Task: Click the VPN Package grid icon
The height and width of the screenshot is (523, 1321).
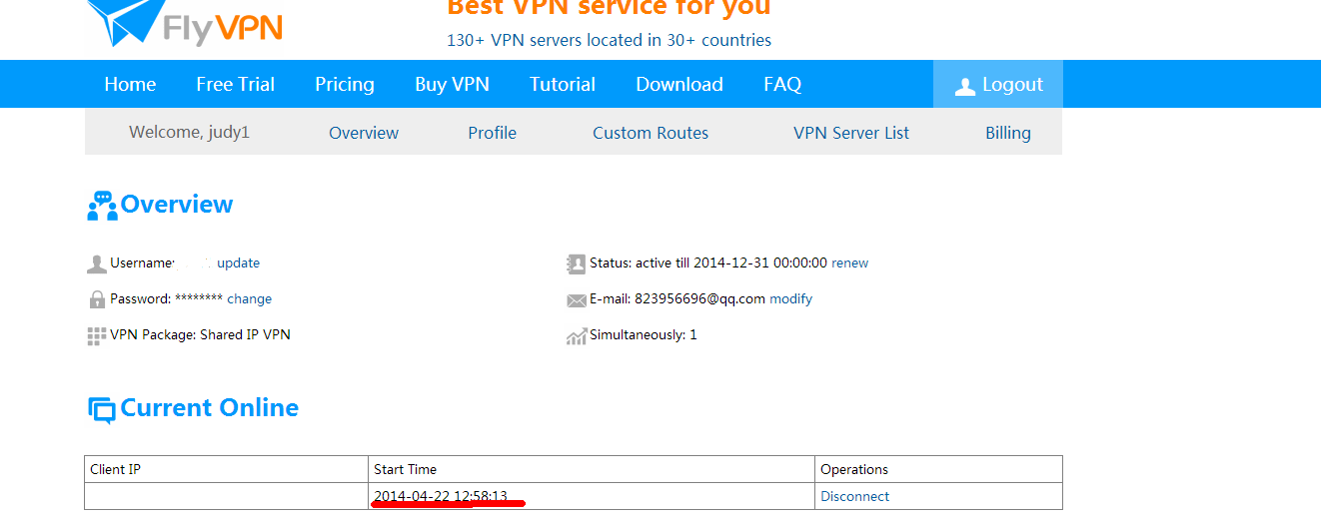Action: [97, 336]
